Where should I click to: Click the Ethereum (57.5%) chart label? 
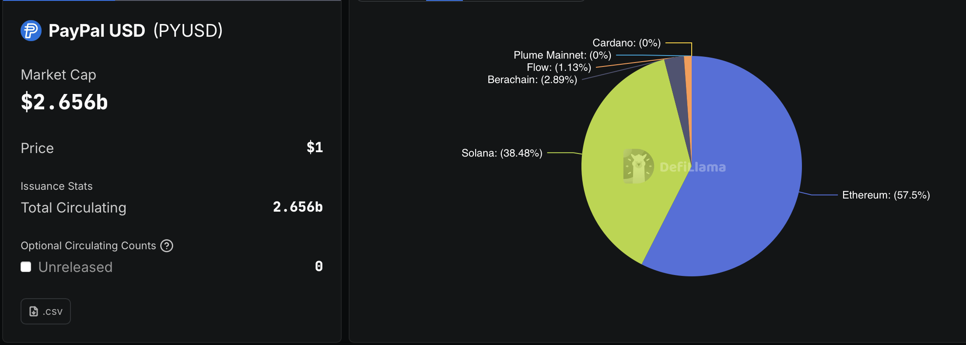click(x=886, y=195)
